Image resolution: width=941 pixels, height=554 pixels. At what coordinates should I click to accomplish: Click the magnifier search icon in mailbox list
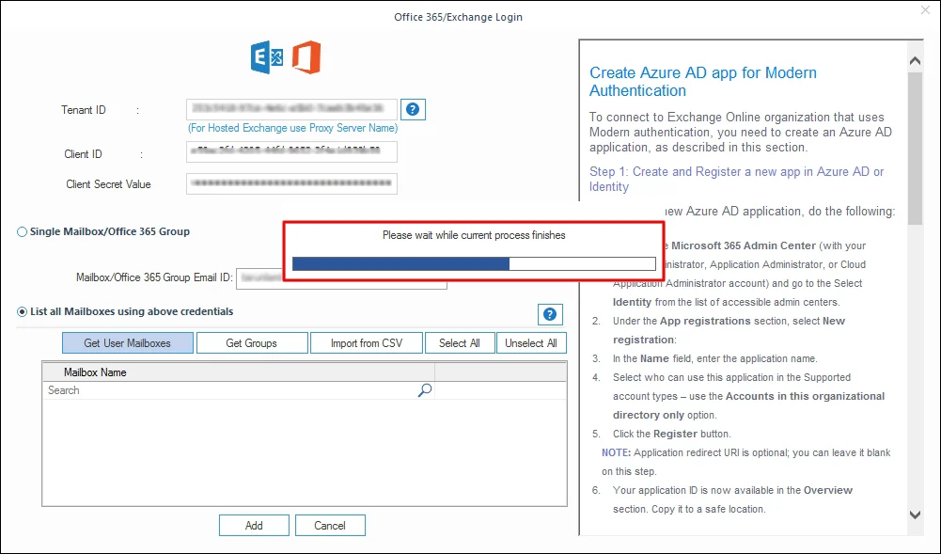click(424, 390)
